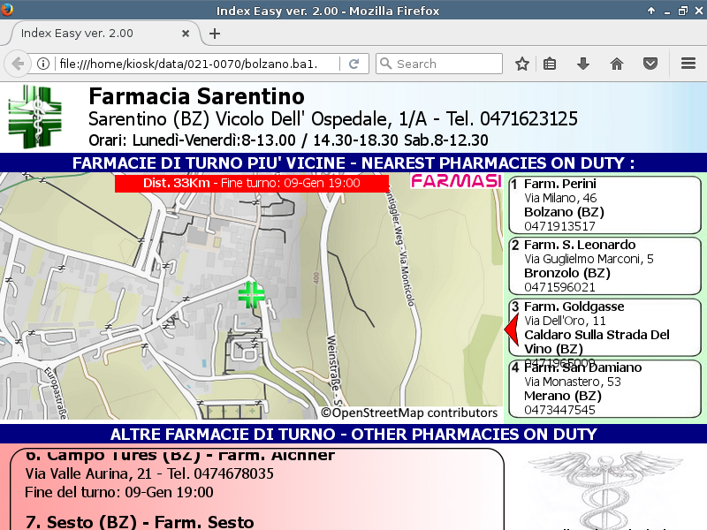This screenshot has height=530, width=707.
Task: Save the page with the Pocket icon
Action: click(650, 64)
